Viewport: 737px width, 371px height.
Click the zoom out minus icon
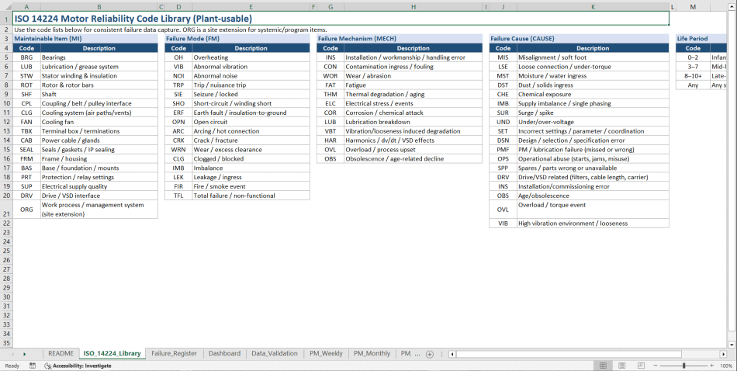(x=656, y=366)
